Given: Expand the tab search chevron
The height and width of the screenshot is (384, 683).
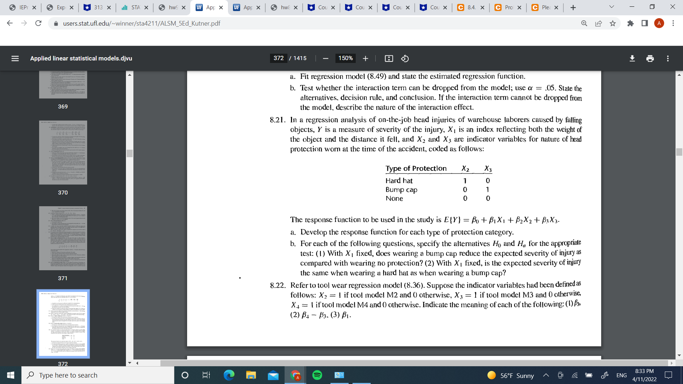Looking at the screenshot, I should click(x=611, y=7).
